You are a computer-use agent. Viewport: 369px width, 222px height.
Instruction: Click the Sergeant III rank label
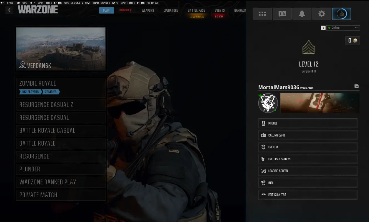click(x=309, y=71)
